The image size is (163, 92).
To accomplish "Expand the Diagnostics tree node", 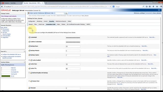I will pyautogui.click(x=2, y=37).
